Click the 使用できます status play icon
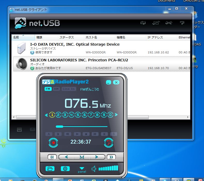The width and height of the screenshot is (204, 181). (x=32, y=53)
